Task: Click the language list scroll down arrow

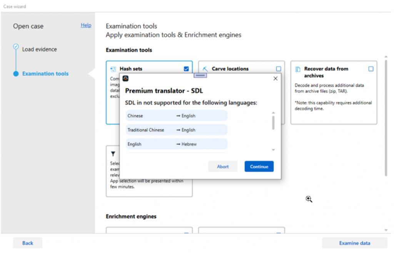Action: pyautogui.click(x=274, y=150)
